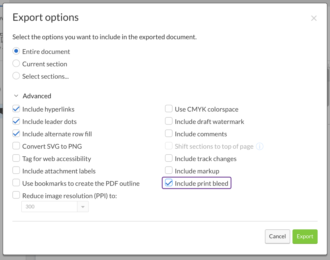Select Entire document for export
The width and height of the screenshot is (330, 260).
[x=16, y=51]
